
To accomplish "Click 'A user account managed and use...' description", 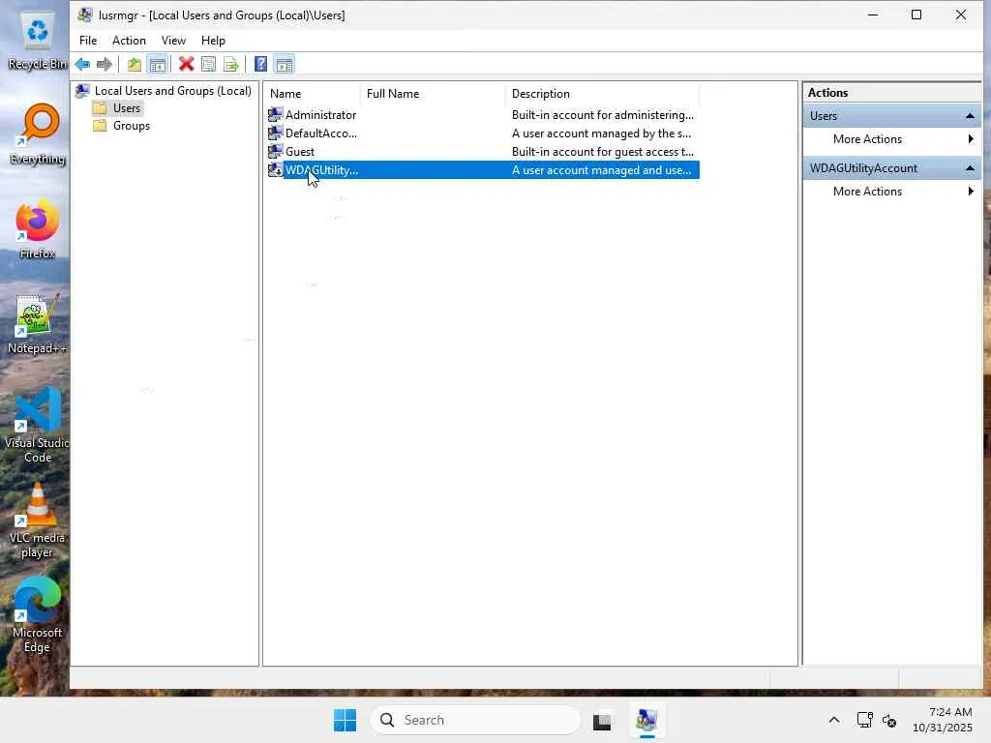I will [601, 169].
